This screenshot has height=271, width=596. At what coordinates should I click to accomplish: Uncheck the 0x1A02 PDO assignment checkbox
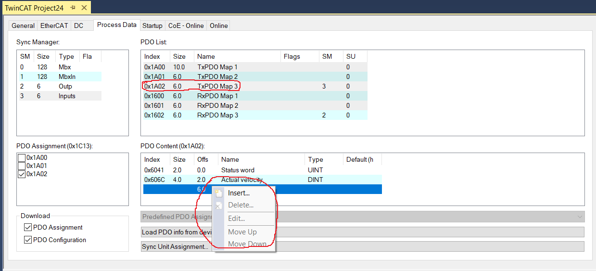pos(22,174)
